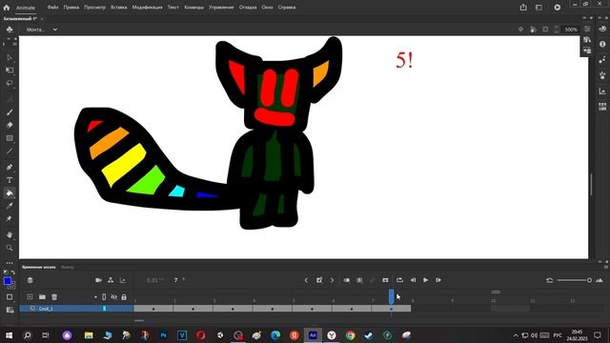The height and width of the screenshot is (343, 610).
Task: Select the Selection arrow tool
Action: coord(10,57)
